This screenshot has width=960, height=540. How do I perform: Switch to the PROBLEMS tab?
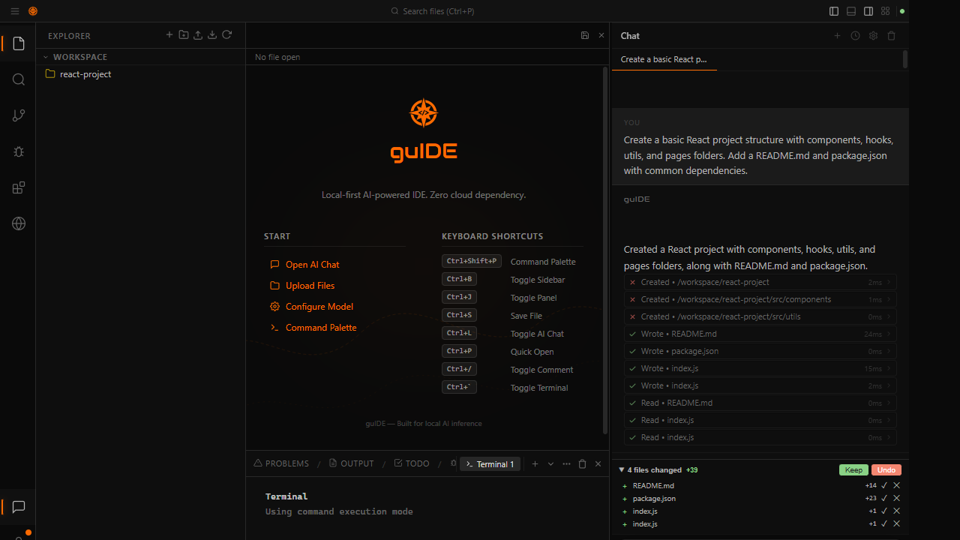tap(281, 464)
